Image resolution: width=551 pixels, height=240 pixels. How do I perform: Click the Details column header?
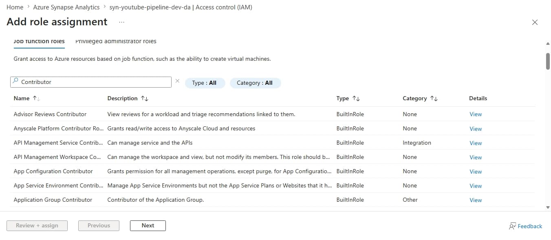pyautogui.click(x=478, y=98)
